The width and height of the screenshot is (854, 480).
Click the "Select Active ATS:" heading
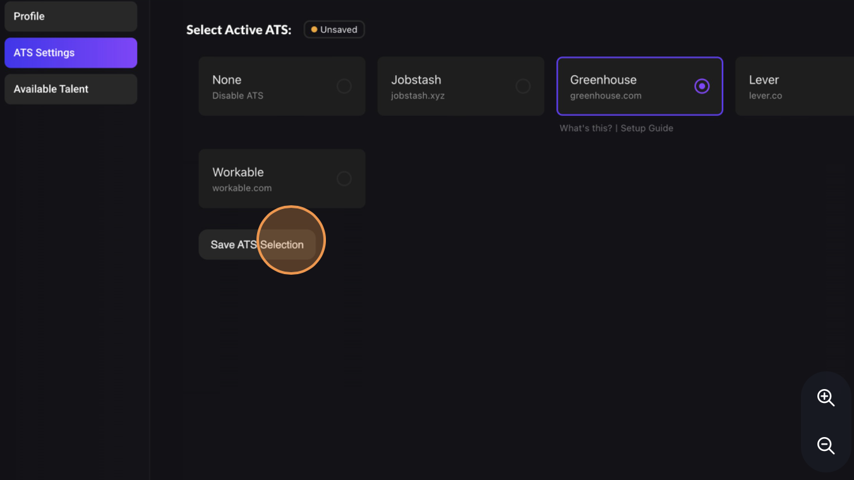[x=239, y=30]
